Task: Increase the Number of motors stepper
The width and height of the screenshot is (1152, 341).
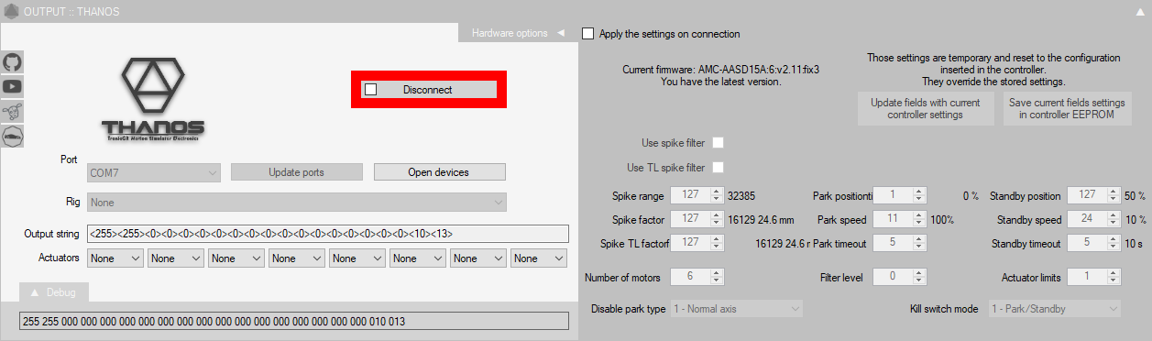Action: click(718, 272)
